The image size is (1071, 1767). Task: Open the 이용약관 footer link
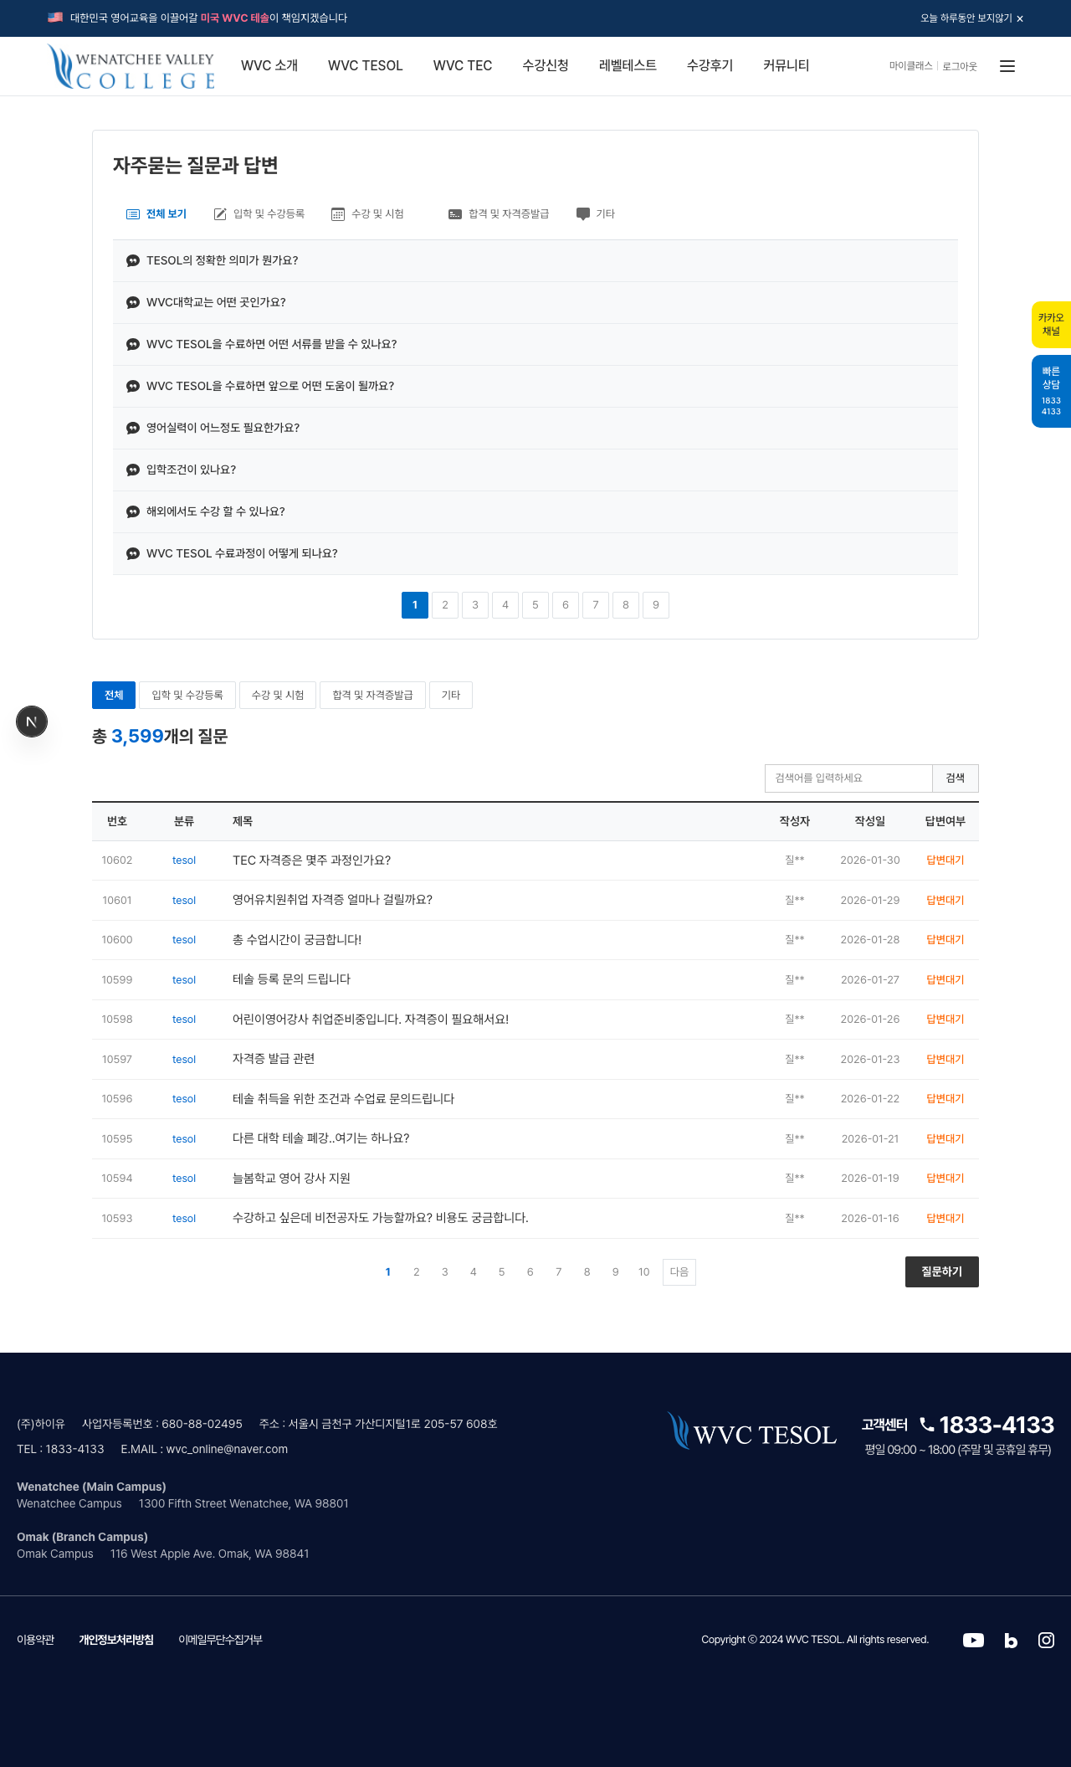(x=36, y=1640)
